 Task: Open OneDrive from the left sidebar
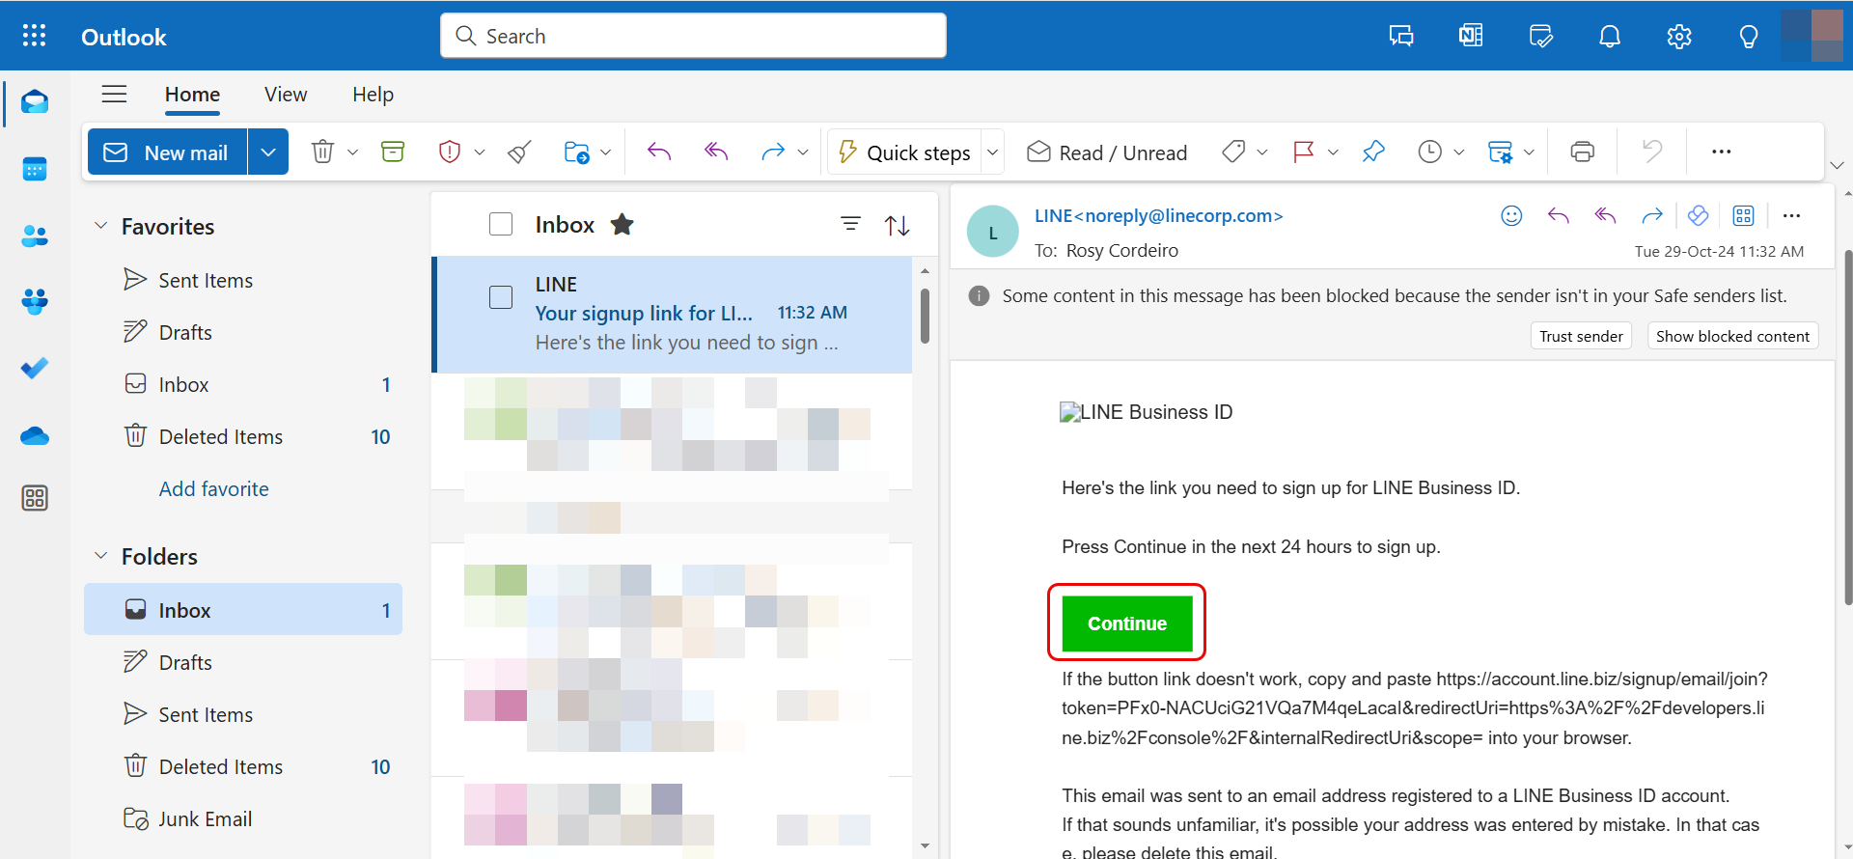tap(35, 436)
